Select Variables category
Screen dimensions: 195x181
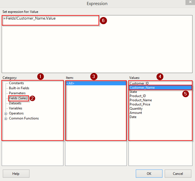pyautogui.click(x=15, y=108)
